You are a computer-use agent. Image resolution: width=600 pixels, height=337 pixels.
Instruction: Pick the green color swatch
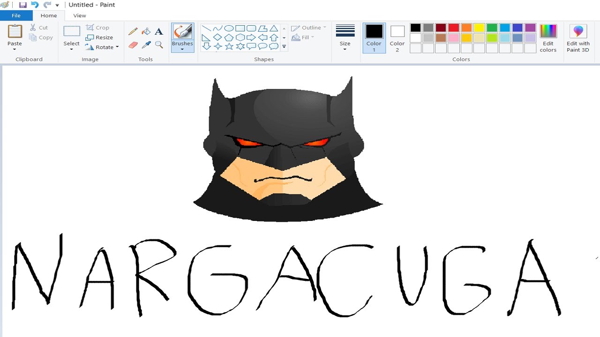[x=492, y=28]
